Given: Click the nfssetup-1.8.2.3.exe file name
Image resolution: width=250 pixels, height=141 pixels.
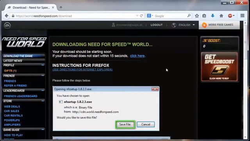Looking at the screenshot, I should point(78,102).
